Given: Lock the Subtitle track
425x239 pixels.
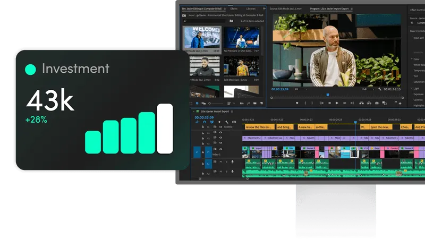Looking at the screenshot, I should tap(202, 127).
